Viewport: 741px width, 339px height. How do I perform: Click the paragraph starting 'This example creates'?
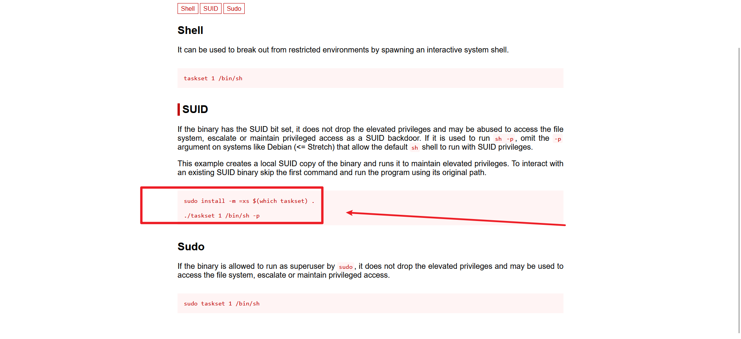370,168
